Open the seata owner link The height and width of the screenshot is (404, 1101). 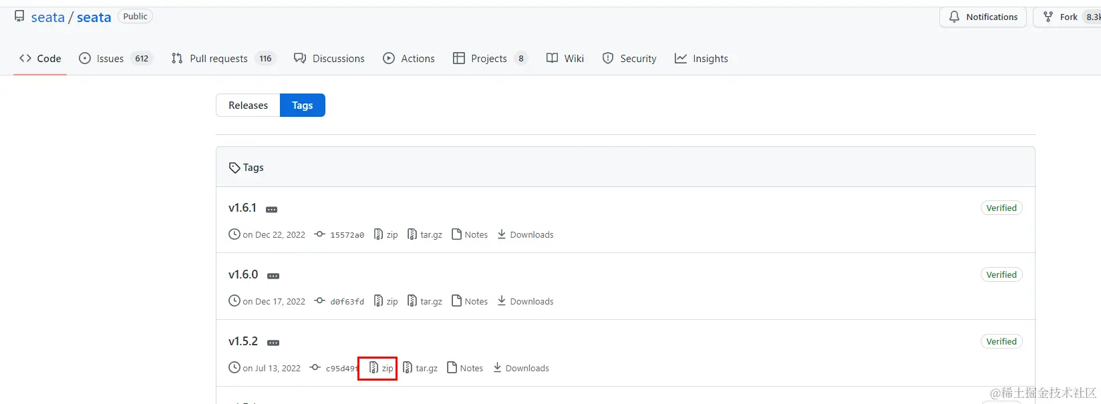click(48, 17)
